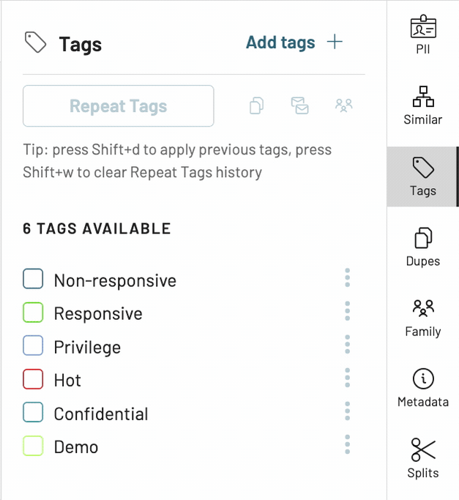Open the PII panel icon
The height and width of the screenshot is (500, 459).
click(x=423, y=34)
